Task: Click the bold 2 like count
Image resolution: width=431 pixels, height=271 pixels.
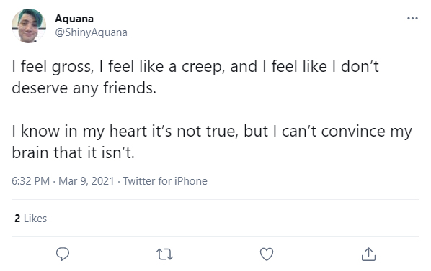Action: click(17, 219)
